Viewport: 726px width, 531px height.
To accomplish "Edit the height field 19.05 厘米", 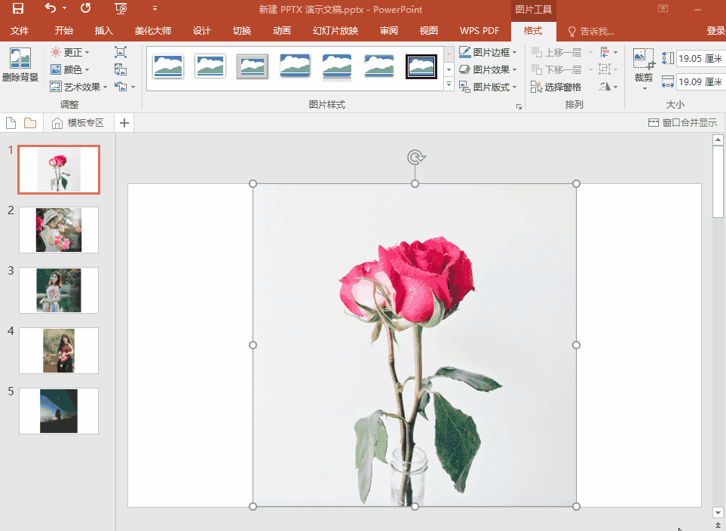I will (701, 59).
